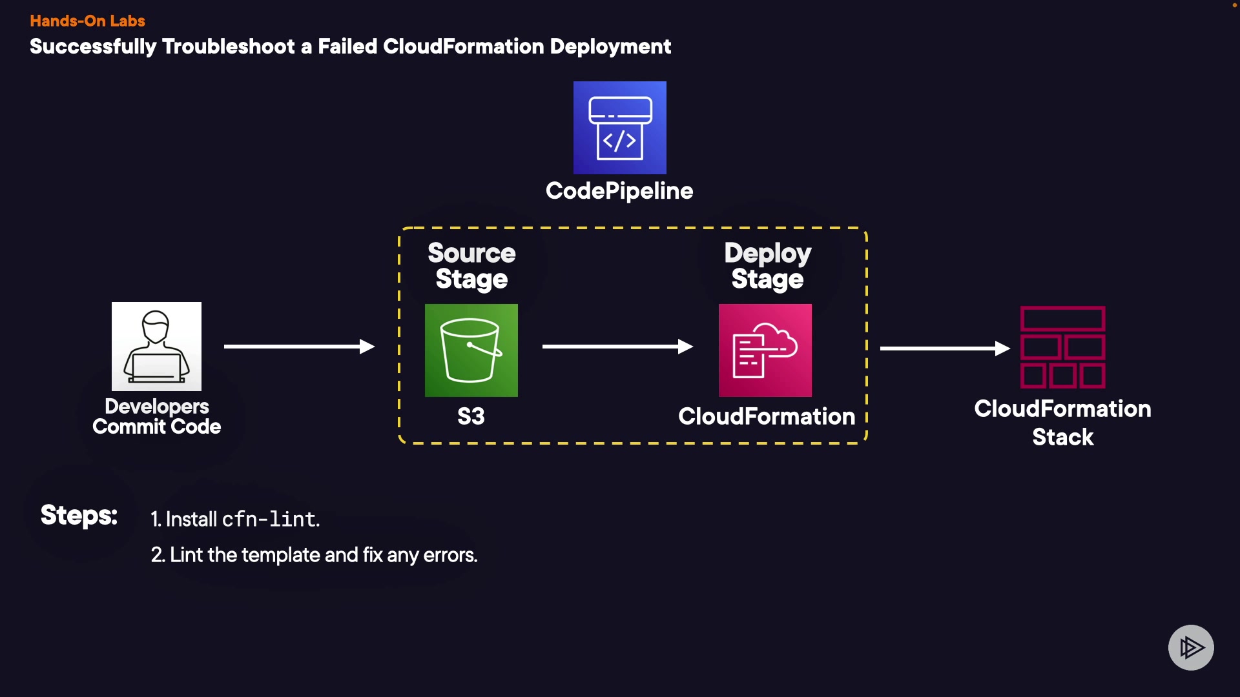This screenshot has width=1240, height=697.
Task: Click the Hands-On Labs orange heading
Action: tap(87, 21)
